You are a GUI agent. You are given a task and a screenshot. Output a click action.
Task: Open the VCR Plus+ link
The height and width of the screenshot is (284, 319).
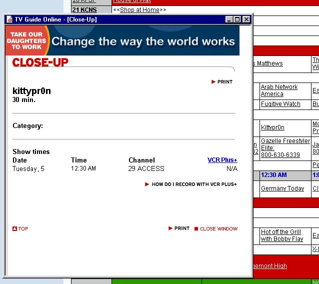[x=222, y=160]
